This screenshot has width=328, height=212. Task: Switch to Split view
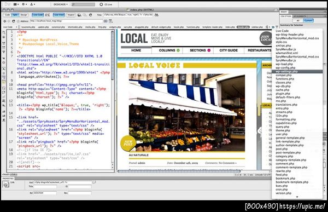pyautogui.click(x=15, y=15)
